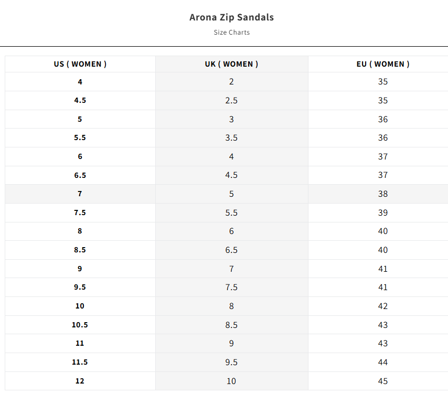Viewport: 448px width, 404px height.
Task: Click UK size 10 cell
Action: pyautogui.click(x=231, y=381)
